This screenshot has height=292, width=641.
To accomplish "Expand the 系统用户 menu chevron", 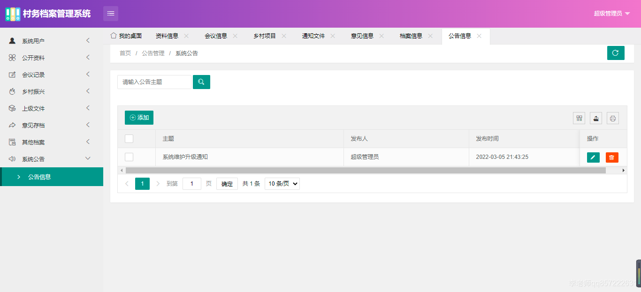I will click(88, 41).
